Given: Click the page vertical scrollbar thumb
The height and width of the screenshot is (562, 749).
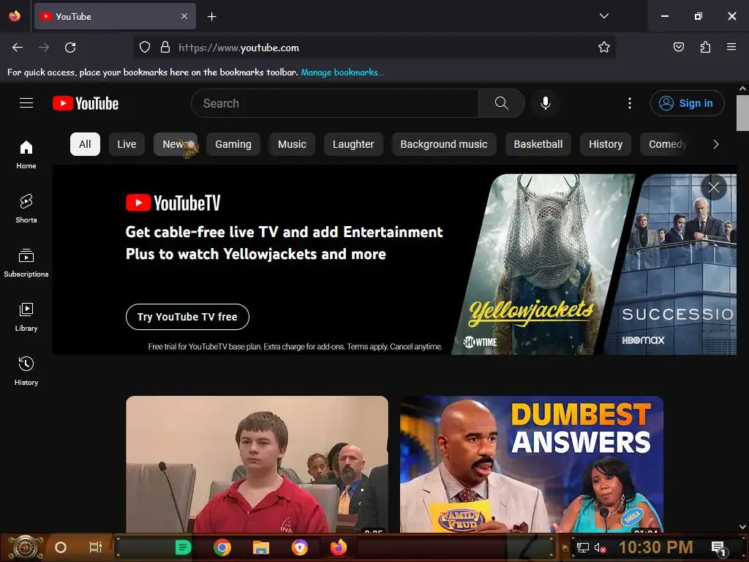Looking at the screenshot, I should pos(742,113).
